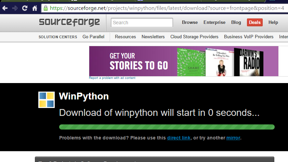Go to browser home page icon
Screen dimensions: 288x162
[x=35, y=8]
